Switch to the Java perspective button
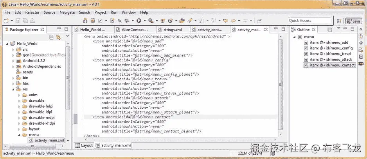Viewport: 367px width, 159px height. (353, 21)
